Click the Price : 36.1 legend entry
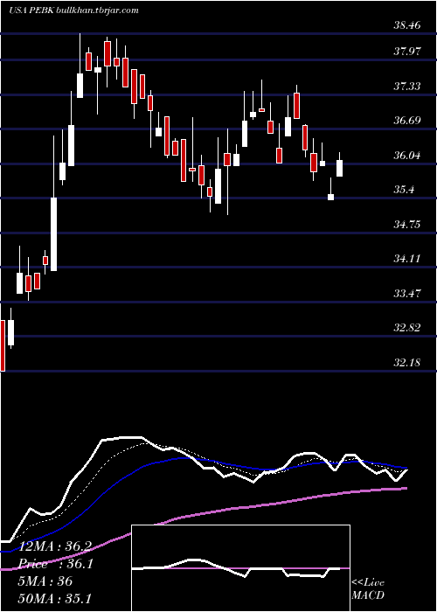 [56, 565]
